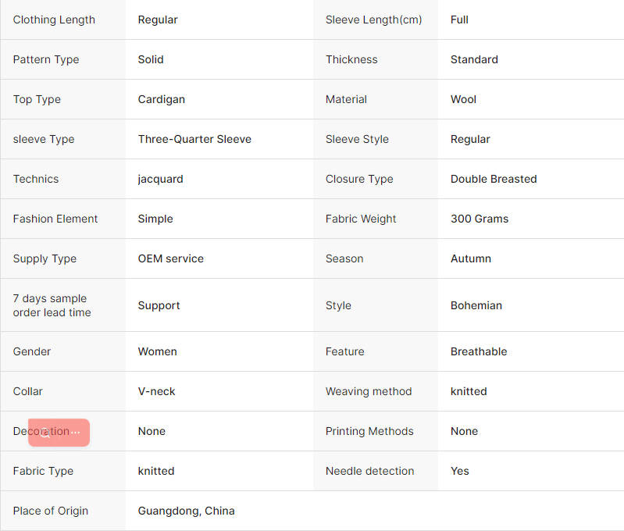Click the Autumn season value
Viewport: 624px width, 531px height.
471,258
